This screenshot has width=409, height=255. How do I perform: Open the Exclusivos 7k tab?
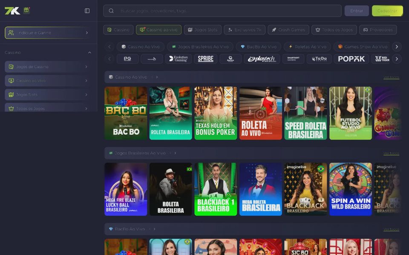click(245, 30)
